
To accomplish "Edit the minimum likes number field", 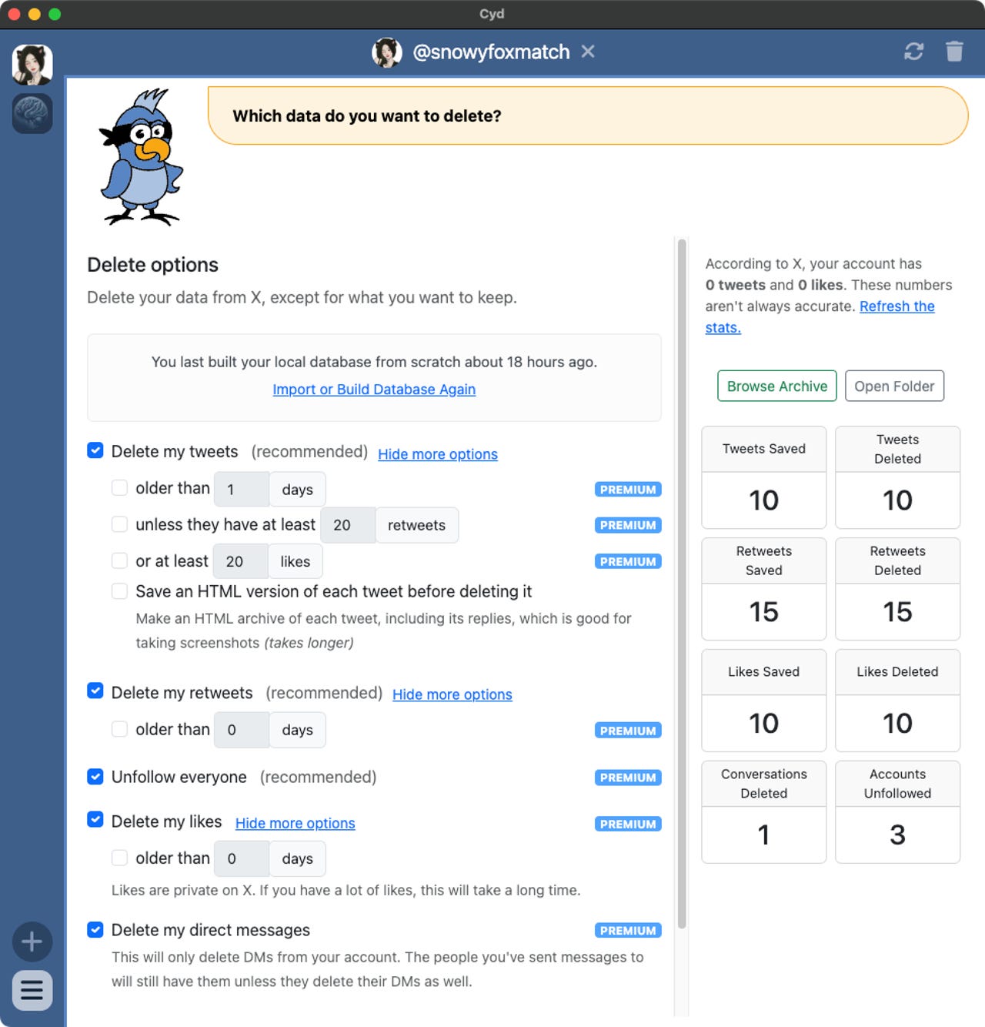I will click(x=241, y=561).
